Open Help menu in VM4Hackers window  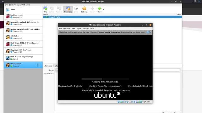pyautogui.click(x=92, y=29)
